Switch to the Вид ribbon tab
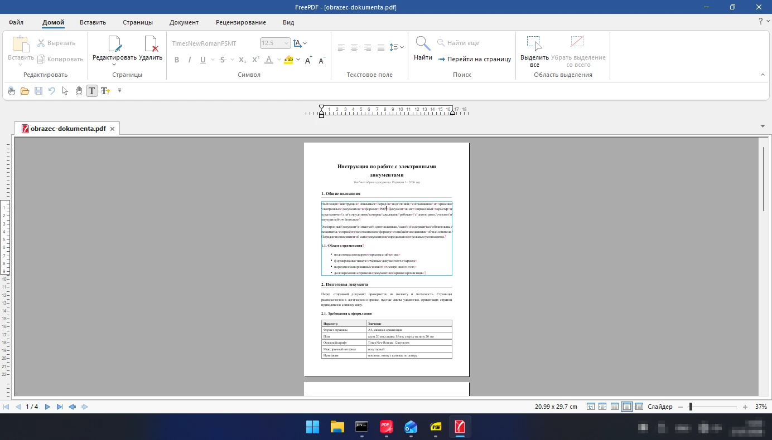Screen dimensions: 772x440 coord(288,23)
